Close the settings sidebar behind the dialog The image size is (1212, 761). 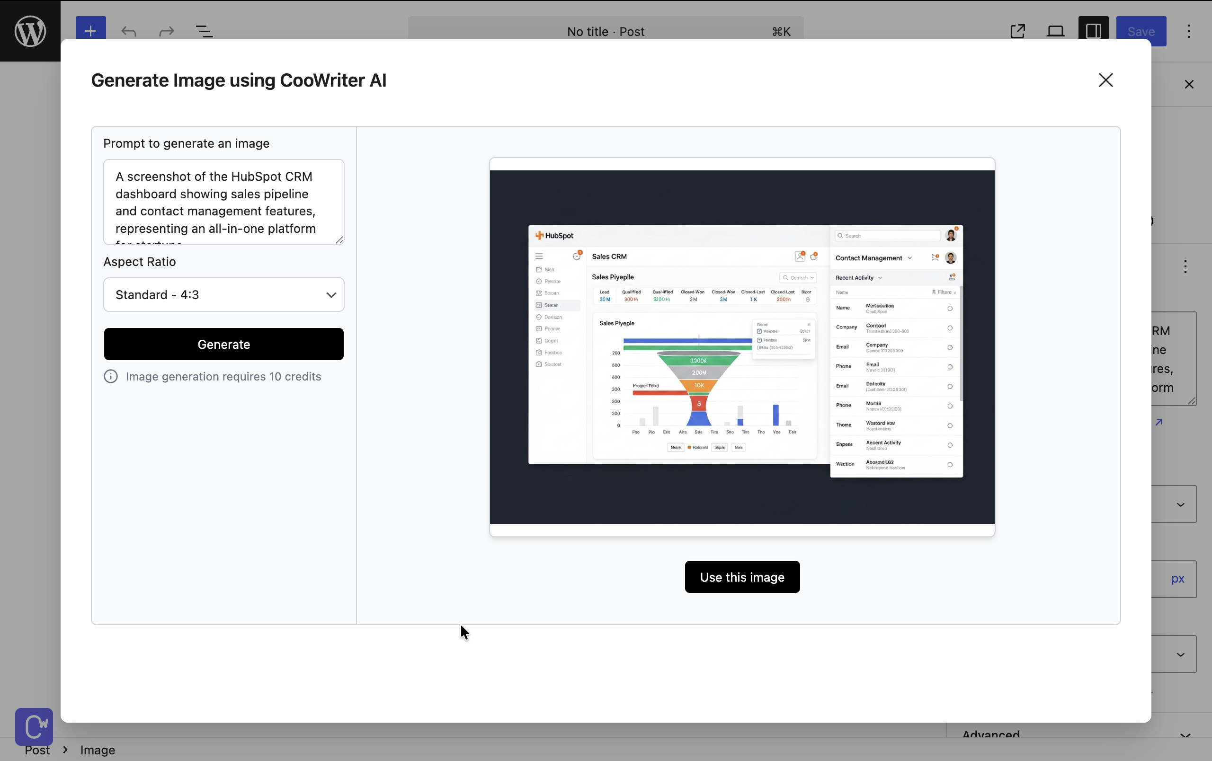pyautogui.click(x=1189, y=85)
